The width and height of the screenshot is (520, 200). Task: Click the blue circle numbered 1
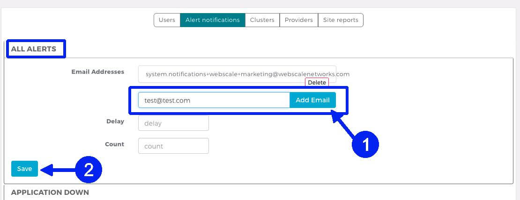pos(365,145)
